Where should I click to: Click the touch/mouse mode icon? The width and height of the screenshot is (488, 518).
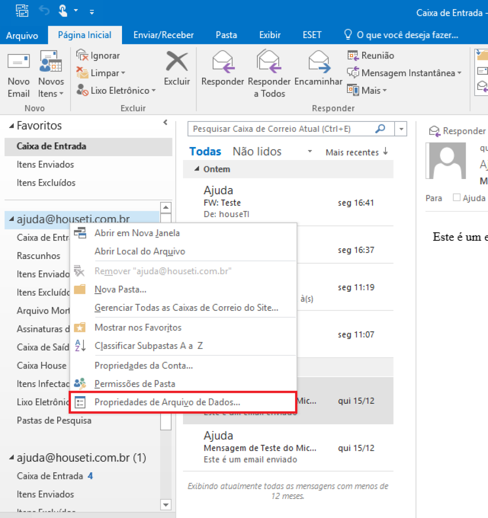[63, 11]
